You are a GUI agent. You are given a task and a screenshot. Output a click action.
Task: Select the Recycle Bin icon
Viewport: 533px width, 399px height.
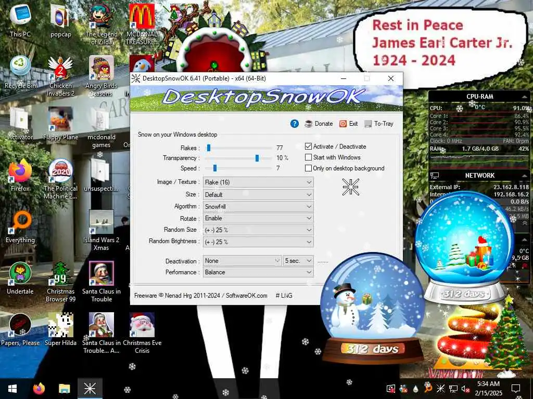click(x=20, y=73)
